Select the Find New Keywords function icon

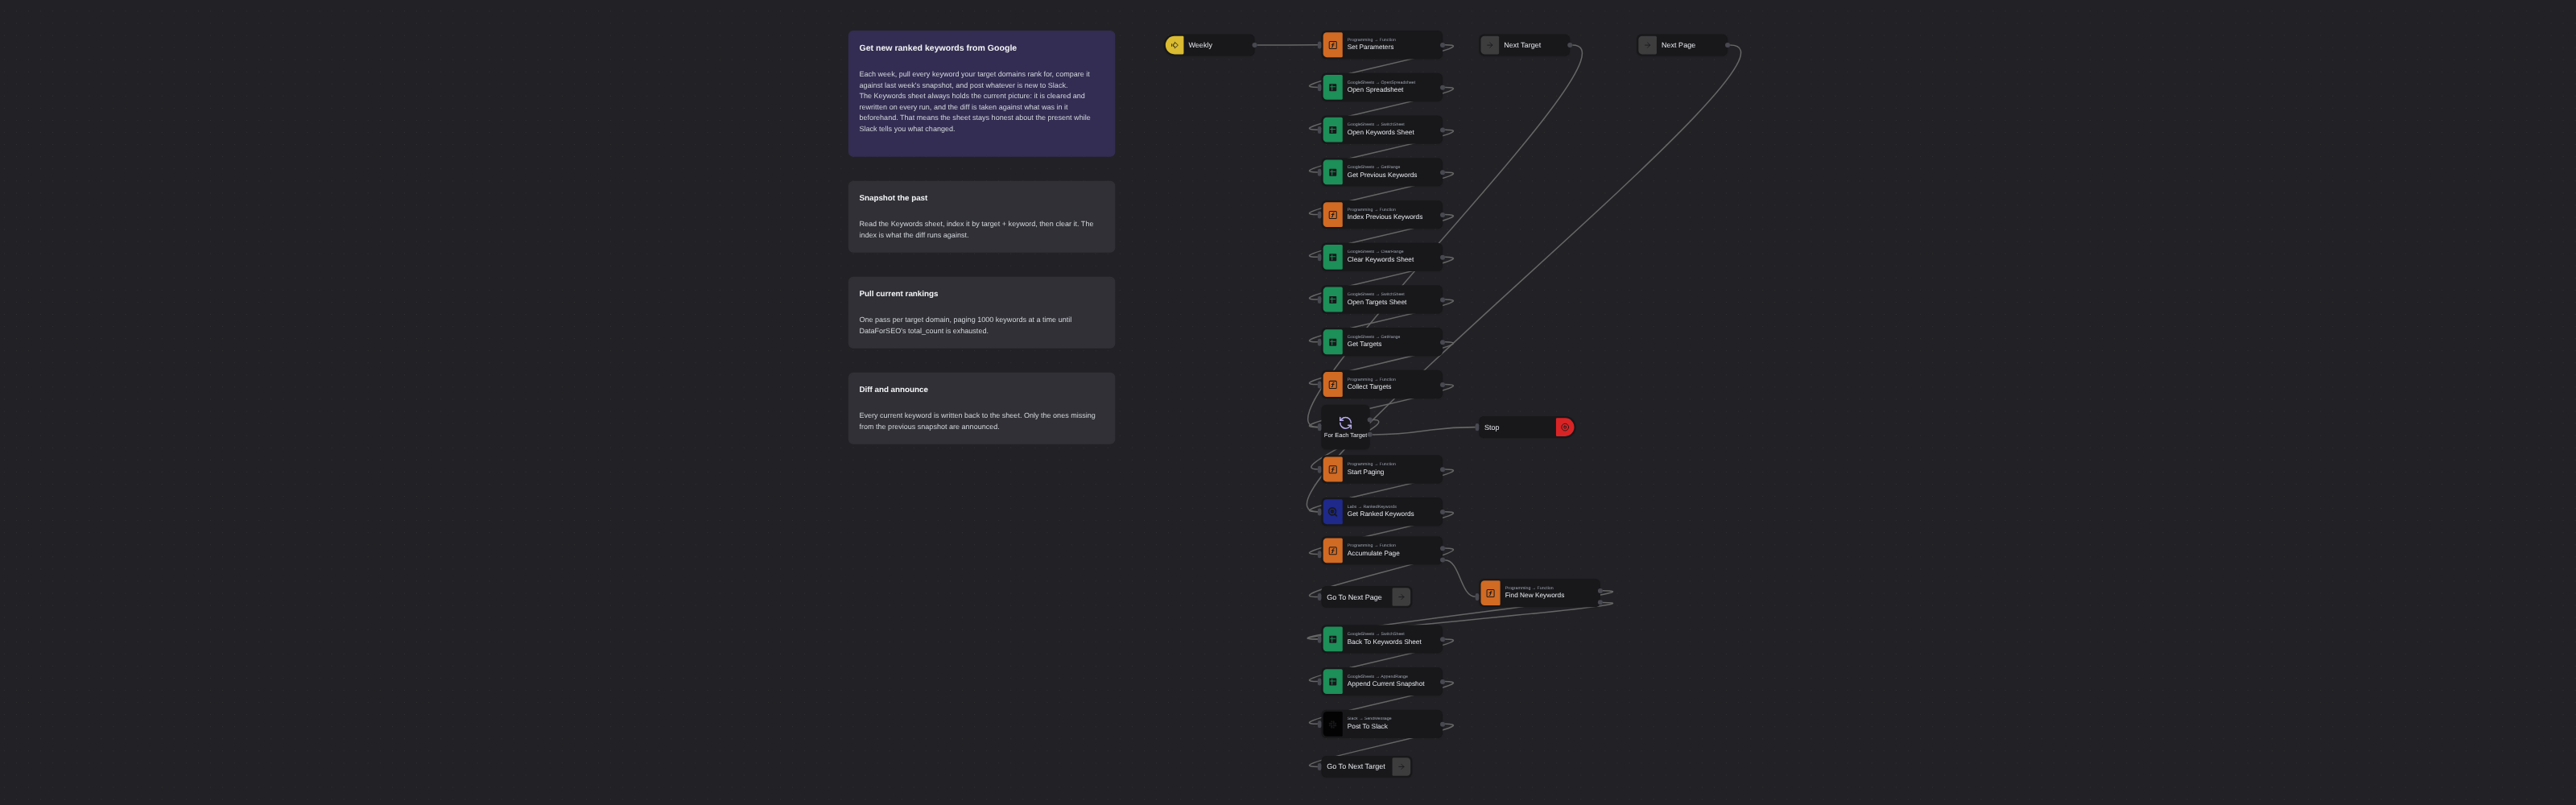tap(1491, 593)
